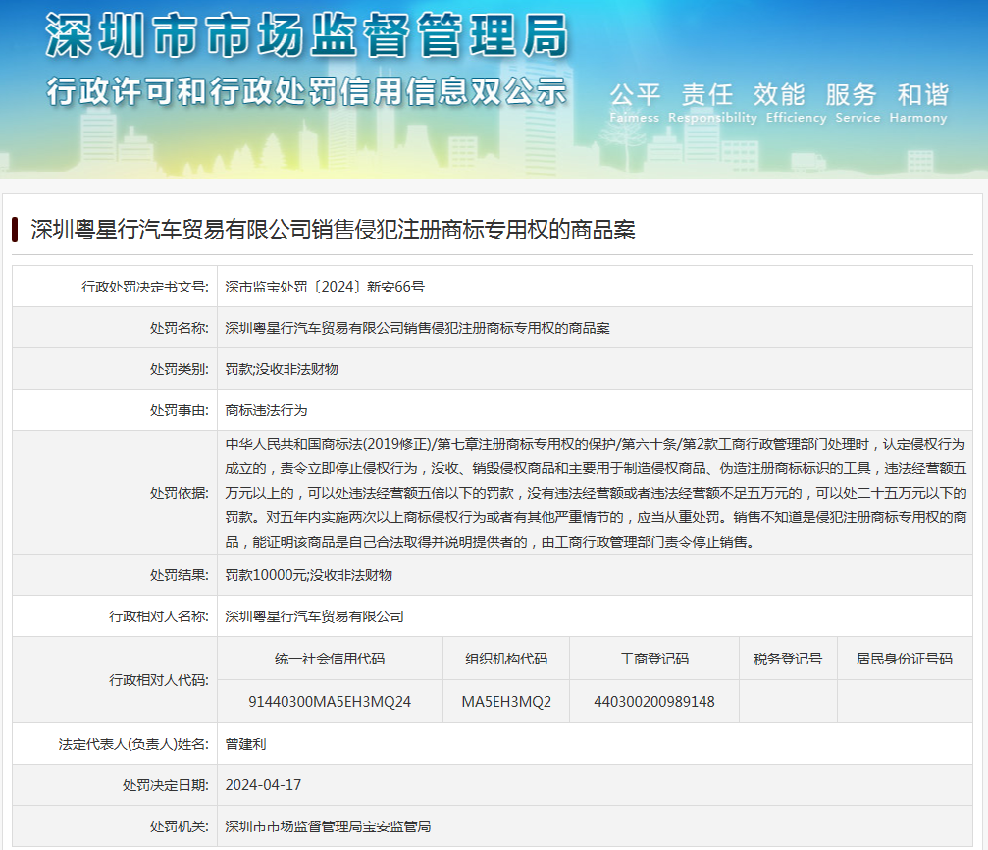The image size is (988, 850).
Task: Click the 公平 Fairness slogan text
Action: (635, 102)
